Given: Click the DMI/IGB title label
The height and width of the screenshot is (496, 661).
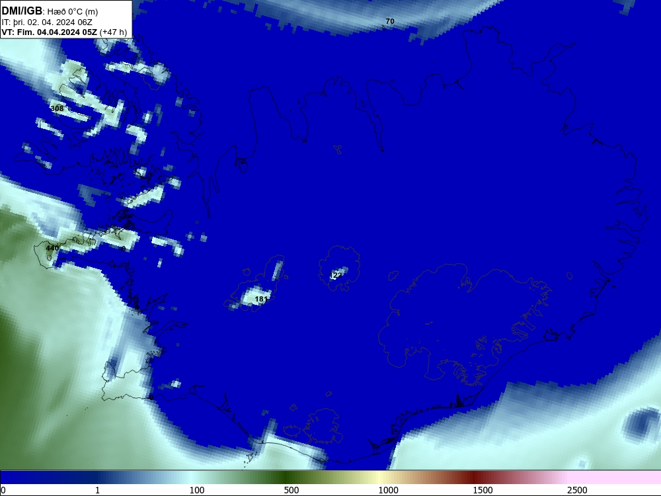Looking at the screenshot, I should point(22,11).
